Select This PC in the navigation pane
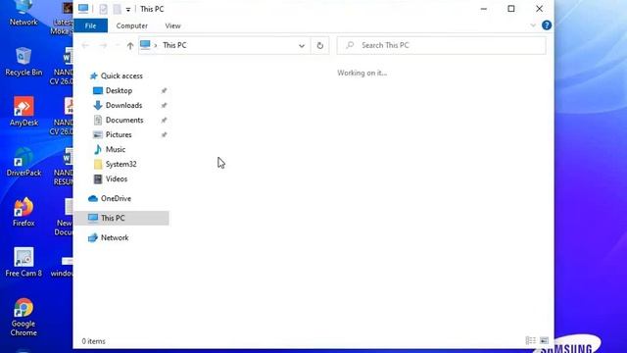This screenshot has height=353, width=627. click(x=121, y=218)
